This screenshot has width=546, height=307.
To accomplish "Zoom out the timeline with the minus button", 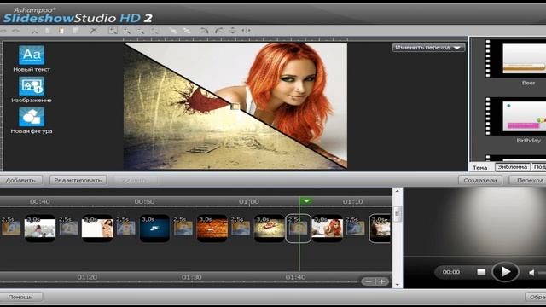I will click(369, 281).
